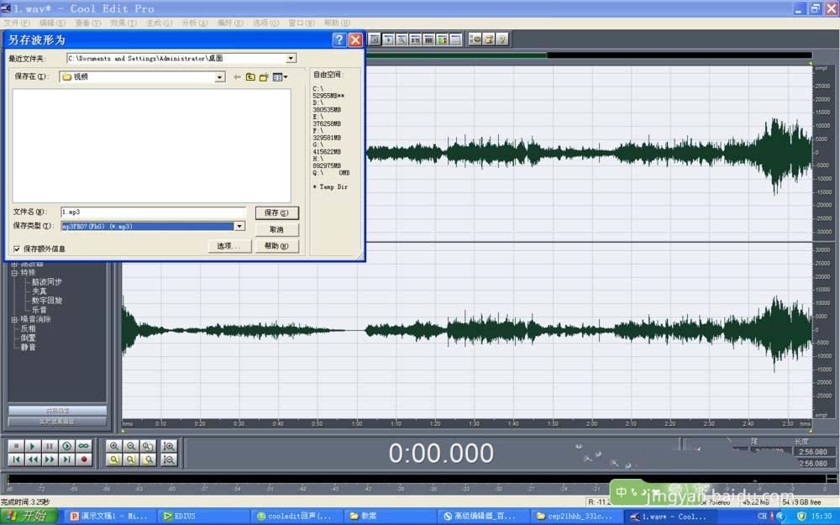Open the 选项 menu
Image resolution: width=840 pixels, height=525 pixels.
pyautogui.click(x=265, y=23)
